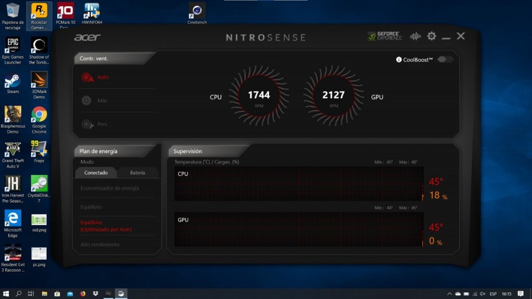Screen dimensions: 532x299
Task: Select Resident Evil 3 Raccoon desktop icon
Action: click(x=13, y=259)
